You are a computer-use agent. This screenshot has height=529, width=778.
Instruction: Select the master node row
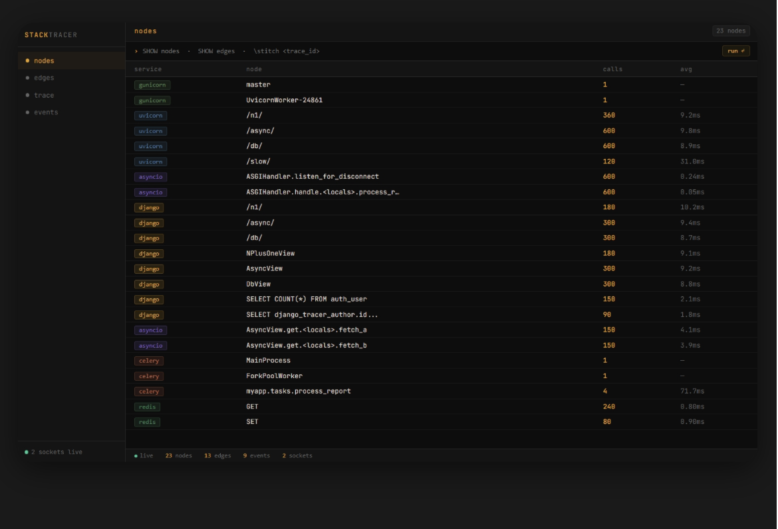pyautogui.click(x=441, y=85)
